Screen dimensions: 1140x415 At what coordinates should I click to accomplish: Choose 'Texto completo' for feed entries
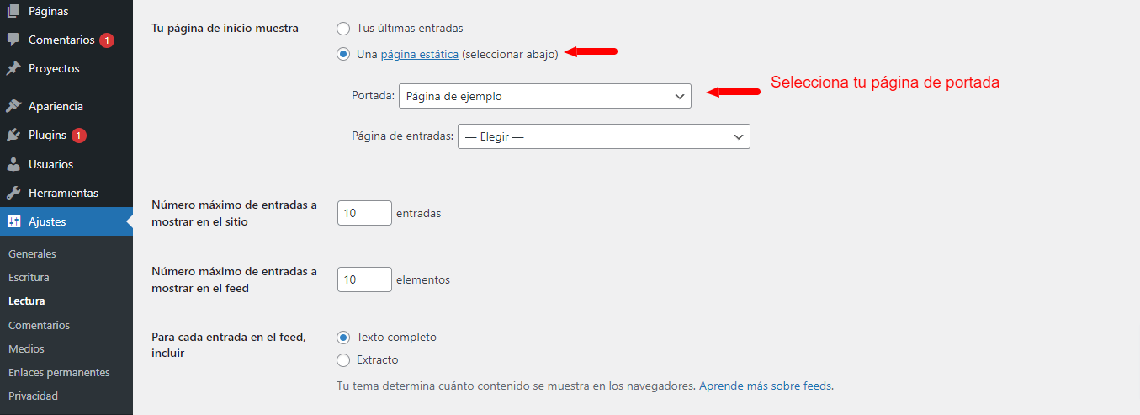343,338
